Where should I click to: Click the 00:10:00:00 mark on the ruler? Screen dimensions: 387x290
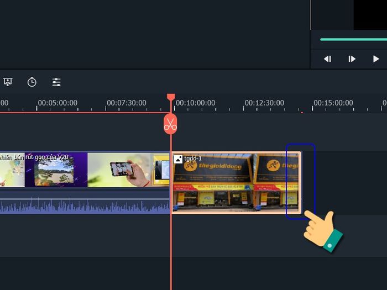(196, 103)
